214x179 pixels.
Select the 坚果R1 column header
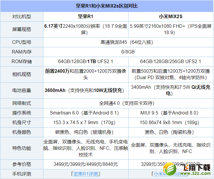coord(85,16)
